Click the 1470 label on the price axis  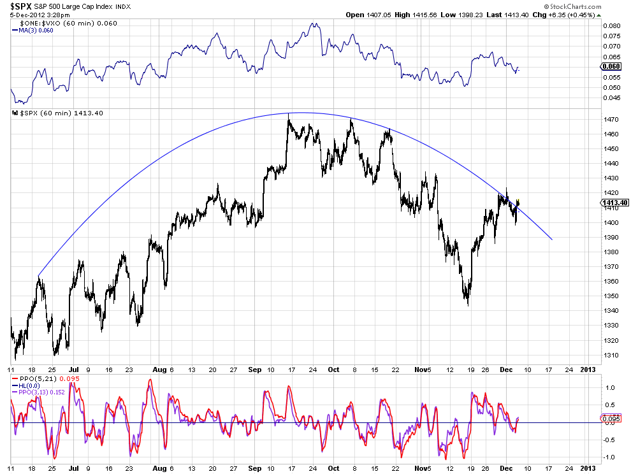coord(611,120)
